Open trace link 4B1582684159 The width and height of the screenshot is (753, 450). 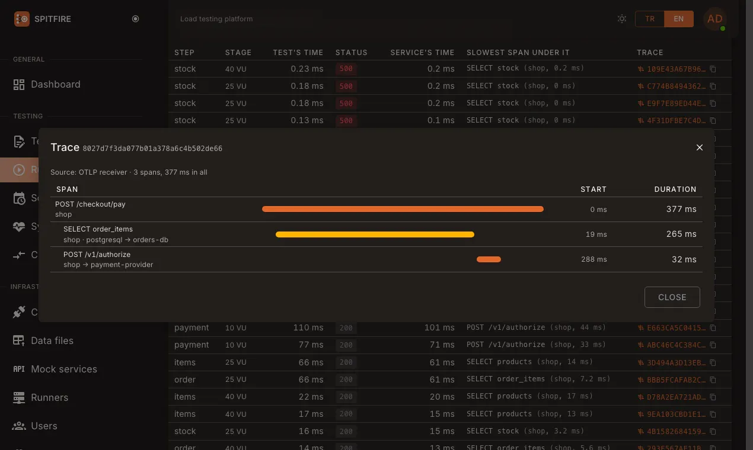pyautogui.click(x=672, y=431)
